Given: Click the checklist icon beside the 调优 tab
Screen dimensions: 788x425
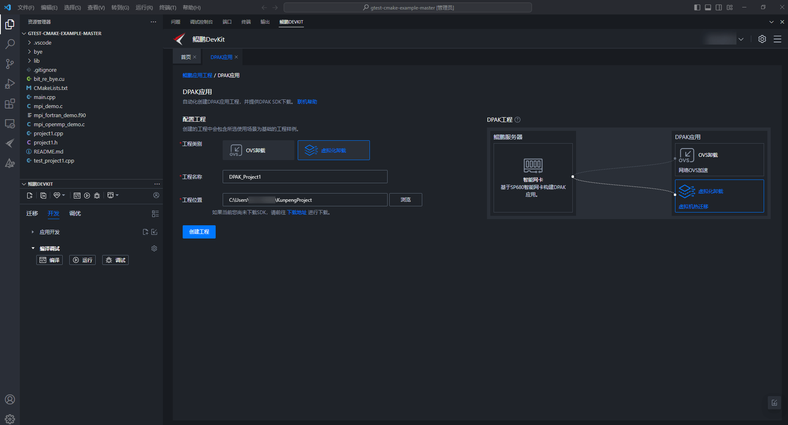Looking at the screenshot, I should [x=155, y=214].
